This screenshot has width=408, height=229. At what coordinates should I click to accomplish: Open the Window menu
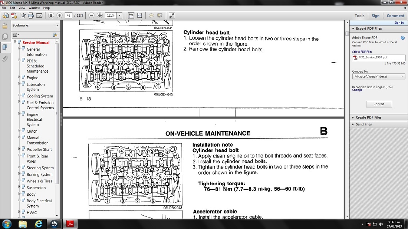pyautogui.click(x=34, y=8)
